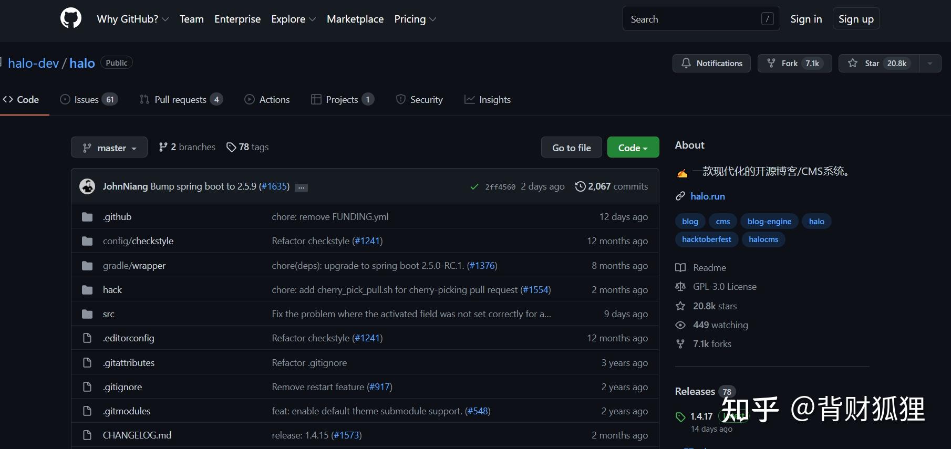Viewport: 951px width, 449px height.
Task: Click the folder icon beside gradle/wrapper
Action: click(87, 266)
